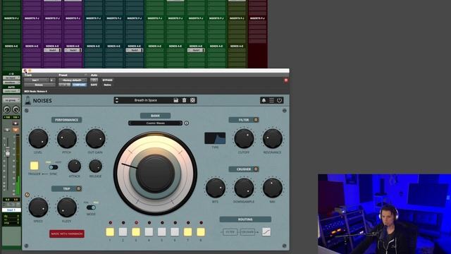
Task: Click the Bypass button in plugin header
Action: tap(107, 80)
